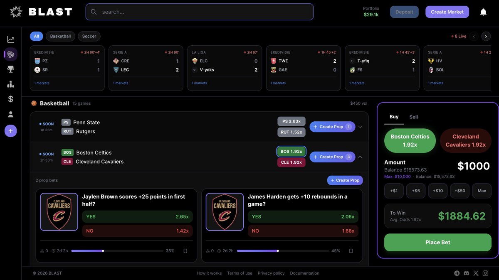The height and width of the screenshot is (280, 499).
Task: Open Privacy policy link
Action: 271,273
